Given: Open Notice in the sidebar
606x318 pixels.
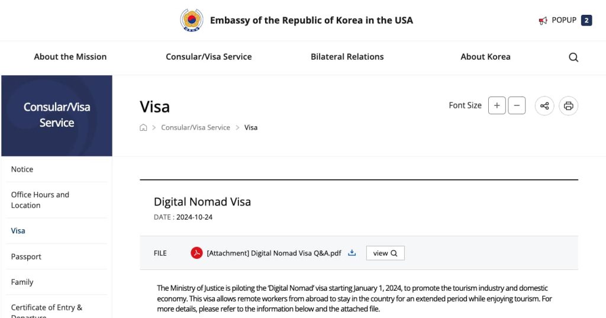Looking at the screenshot, I should [x=22, y=169].
